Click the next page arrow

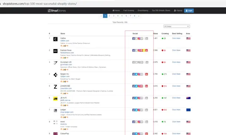point(139,16)
